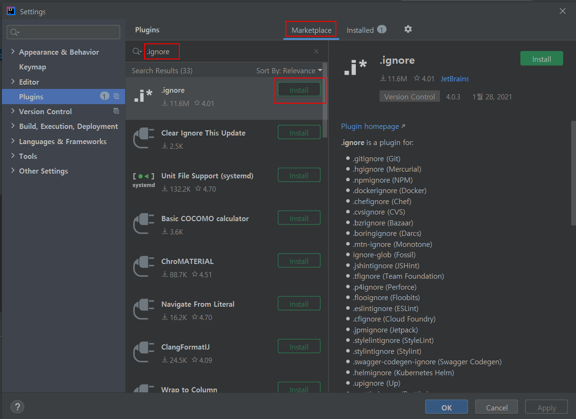Screen dimensions: 576x419
Task: Click the .ignore plugin logo in results
Action: click(x=143, y=96)
